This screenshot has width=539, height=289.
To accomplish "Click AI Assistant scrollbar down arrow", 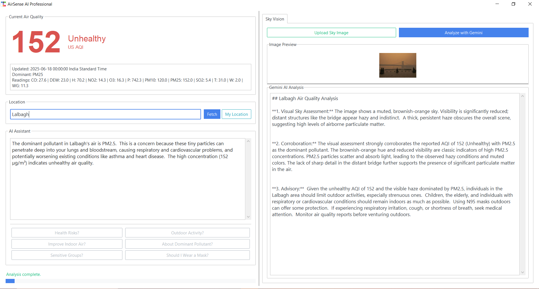I will (x=248, y=217).
